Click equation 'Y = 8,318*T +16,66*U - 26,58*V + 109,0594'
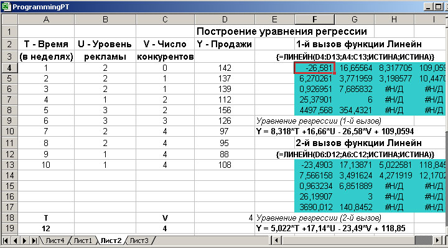448x248 pixels. click(335, 131)
